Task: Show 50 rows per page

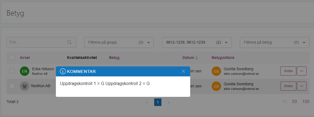Action: coord(294,102)
